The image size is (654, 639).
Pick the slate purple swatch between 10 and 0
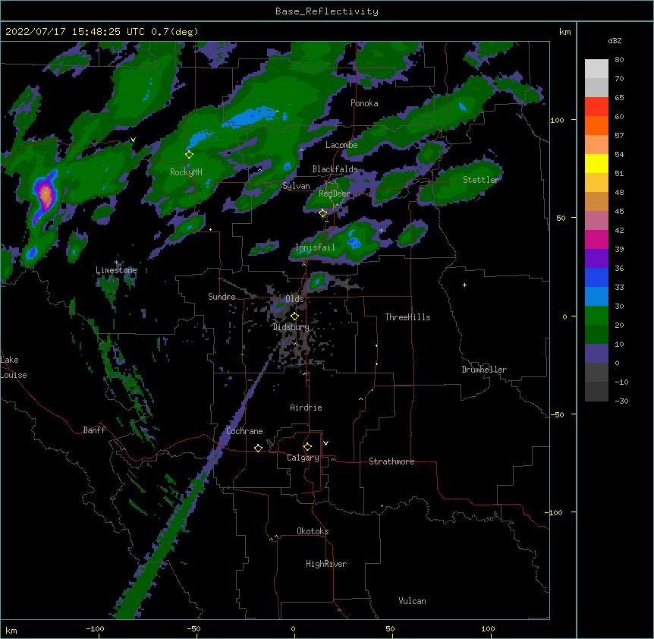596,354
